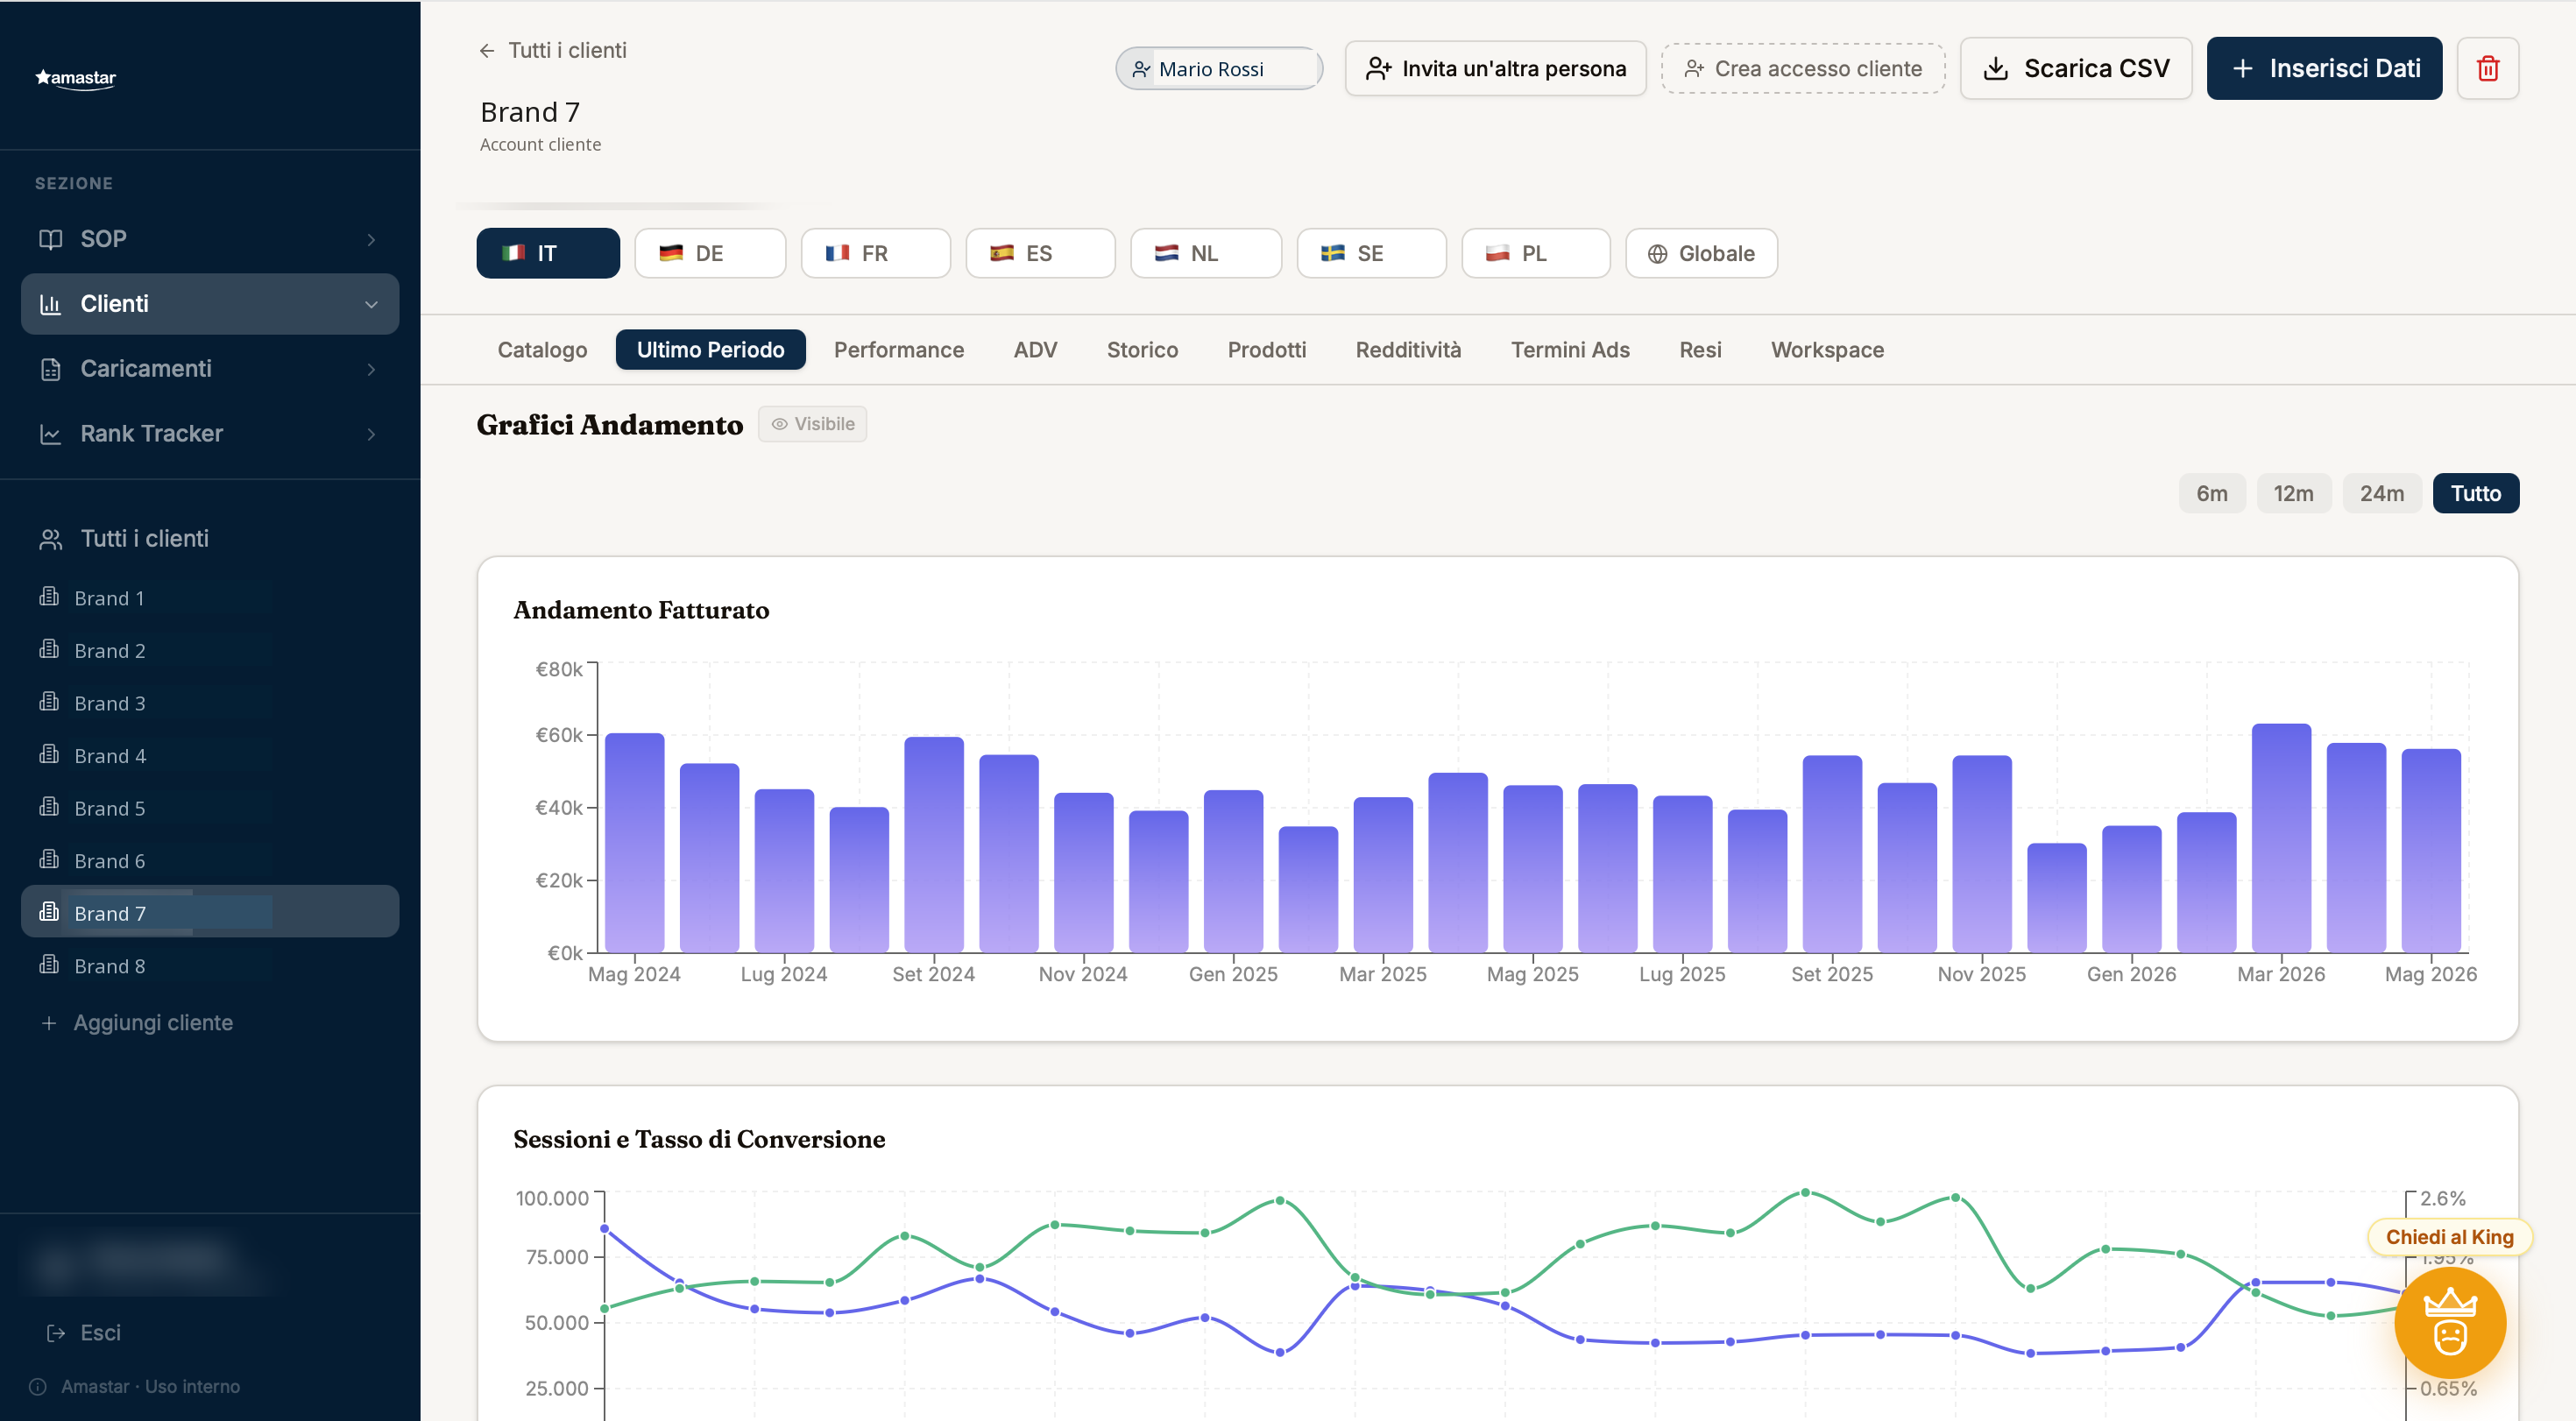Select Brand 3 in the sidebar
Screen dimensions: 2576x1421
[210, 703]
